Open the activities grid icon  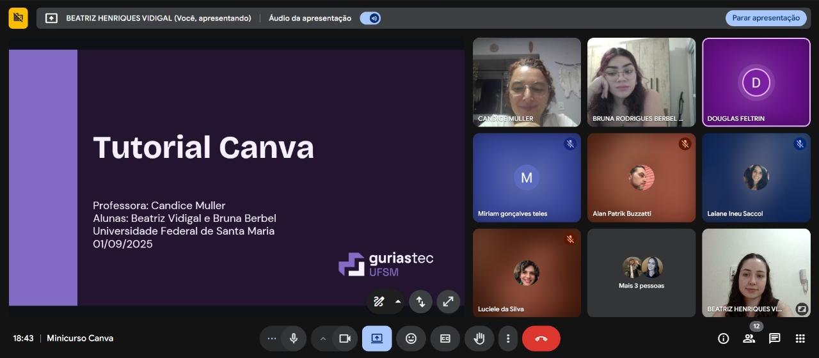click(800, 338)
